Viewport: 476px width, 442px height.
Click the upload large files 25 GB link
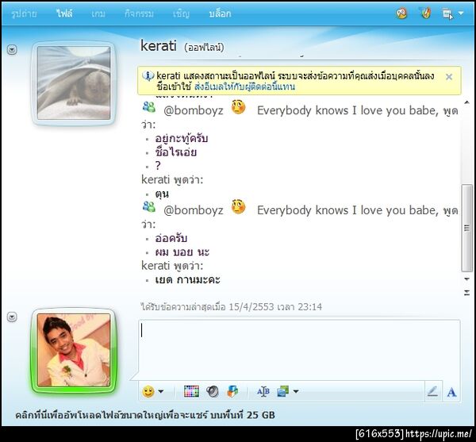[x=145, y=415]
